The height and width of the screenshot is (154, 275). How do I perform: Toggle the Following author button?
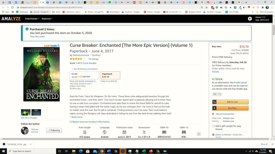54,130
